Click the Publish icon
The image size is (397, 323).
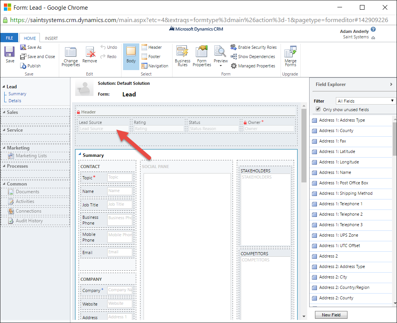31,66
